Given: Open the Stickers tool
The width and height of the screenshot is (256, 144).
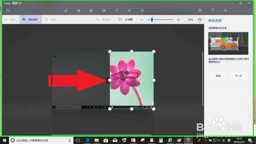Looking at the screenshot, I should coord(104,11).
